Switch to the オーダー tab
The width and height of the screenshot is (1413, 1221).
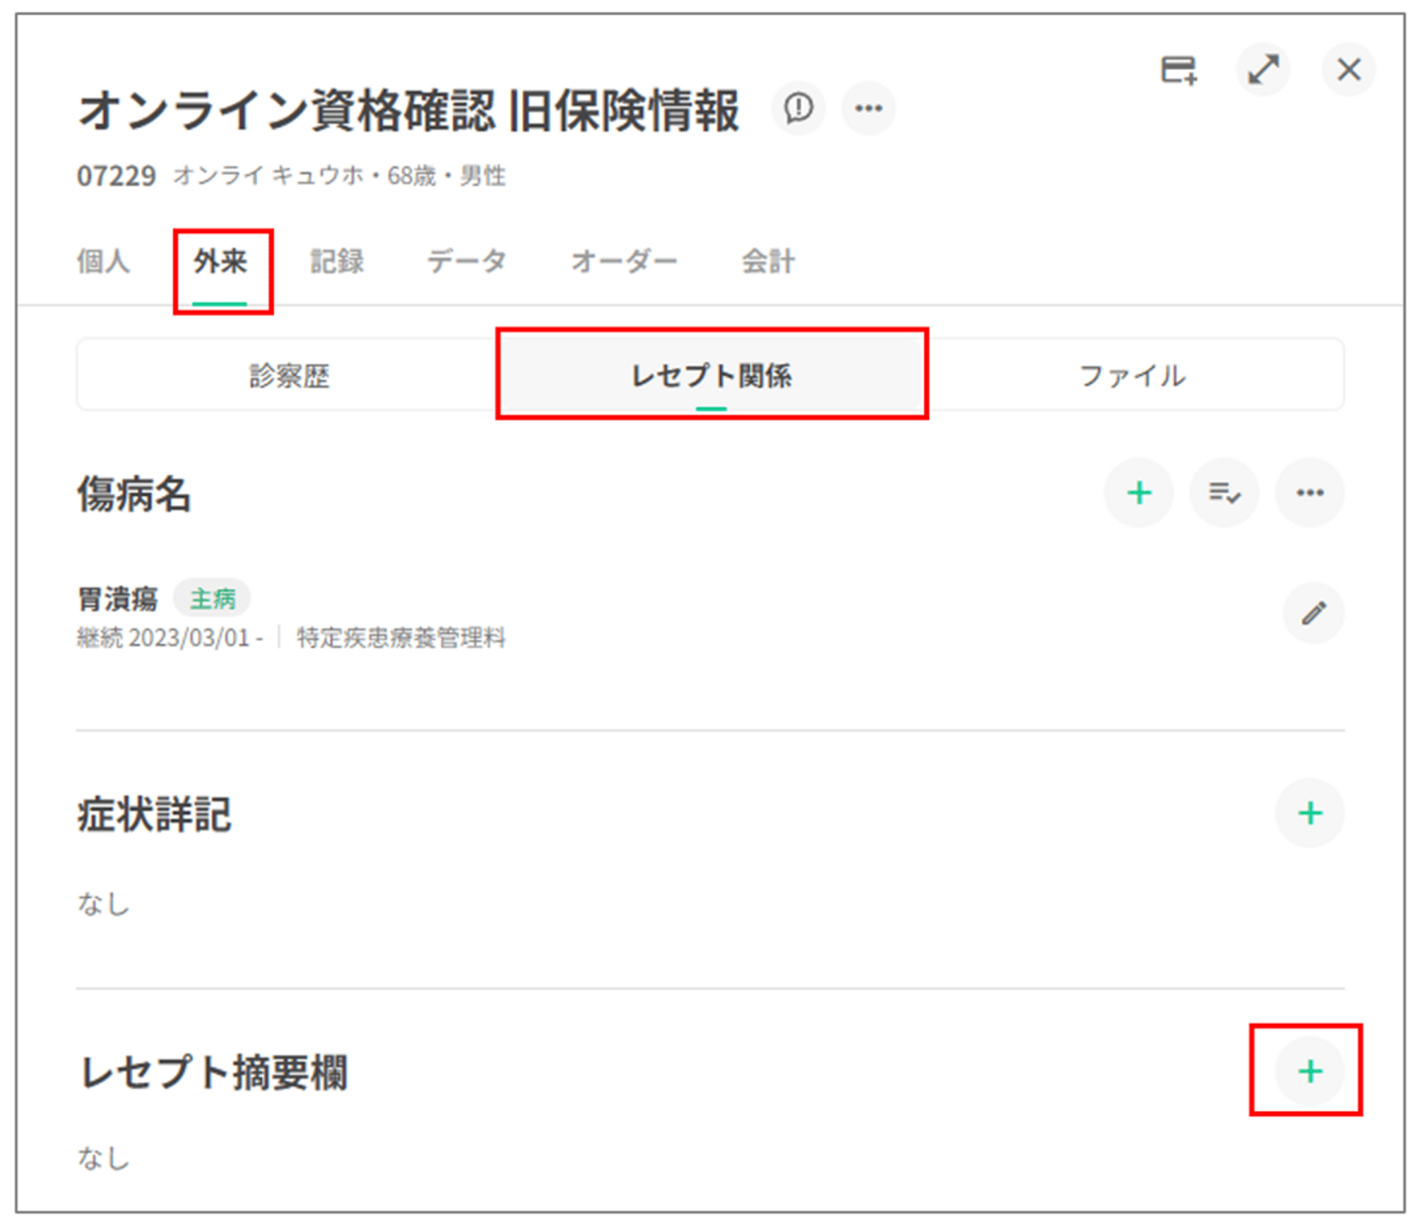[x=624, y=261]
